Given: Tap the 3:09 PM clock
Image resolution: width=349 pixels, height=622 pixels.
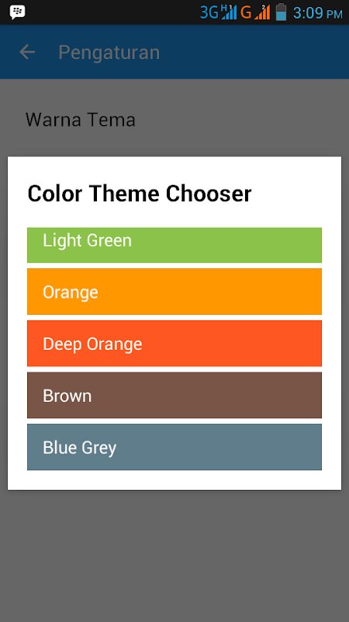Looking at the screenshot, I should coord(318,13).
